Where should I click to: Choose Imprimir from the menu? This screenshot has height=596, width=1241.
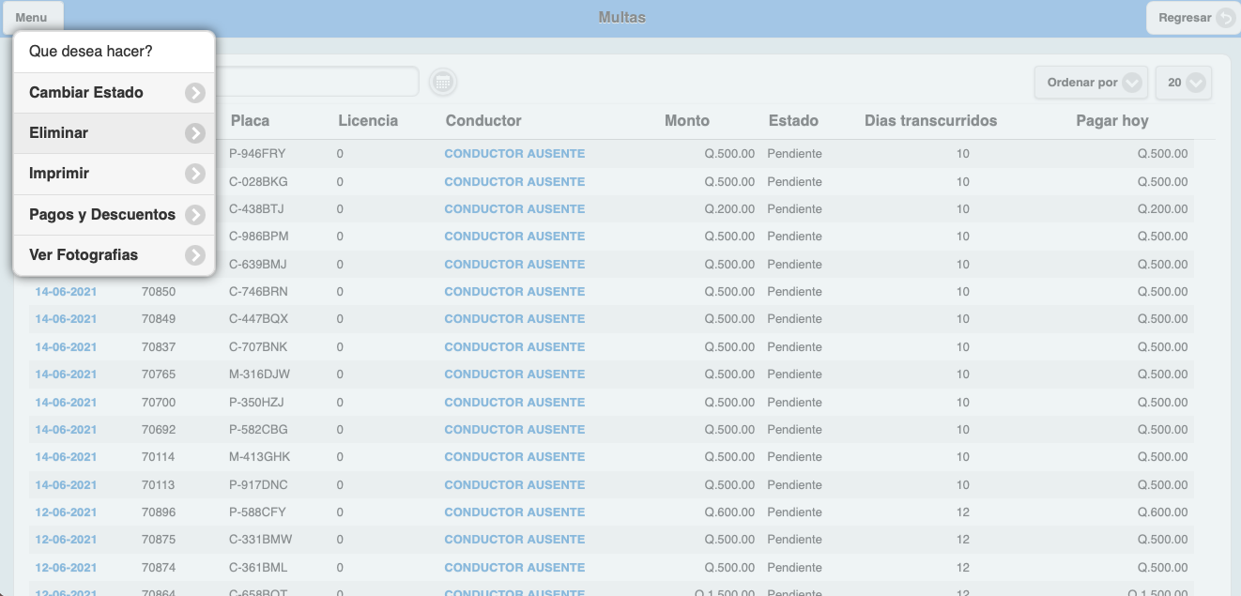click(x=59, y=174)
